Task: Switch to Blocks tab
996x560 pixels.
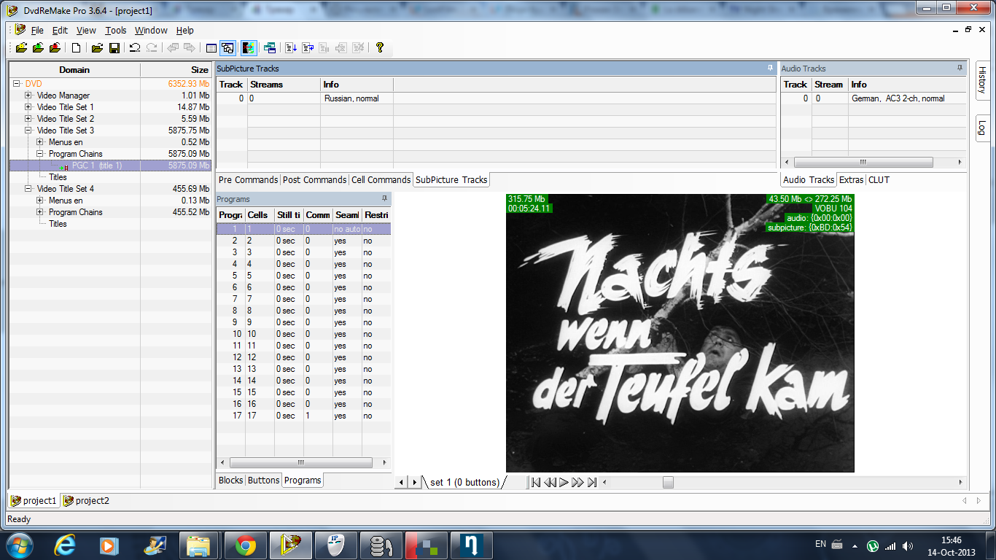Action: 230,481
